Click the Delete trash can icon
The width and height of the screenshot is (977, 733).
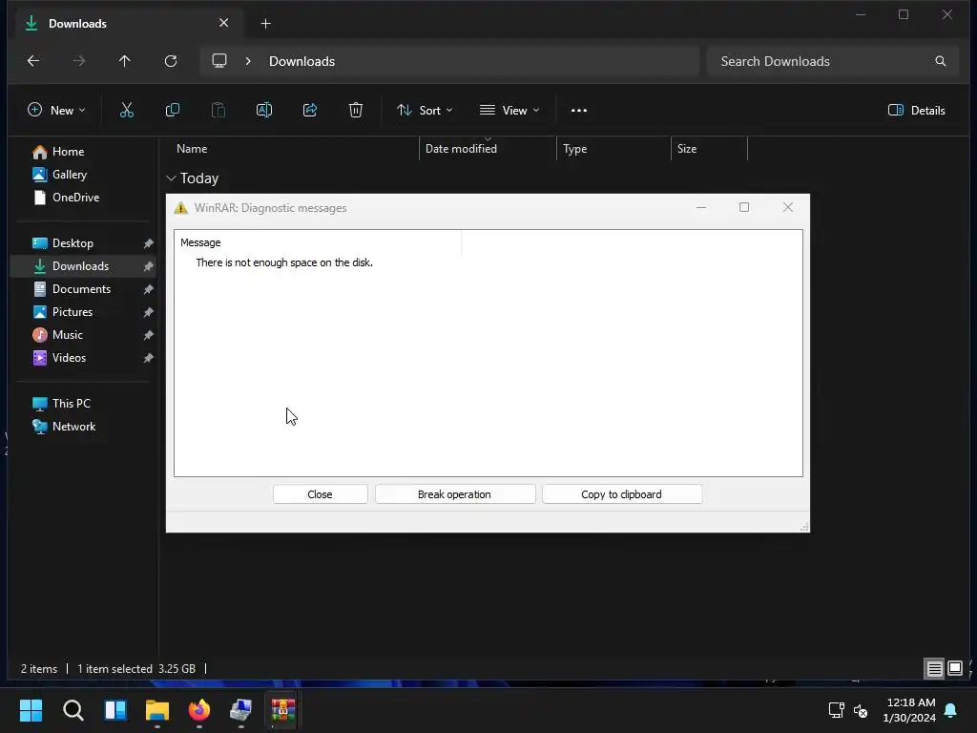356,111
